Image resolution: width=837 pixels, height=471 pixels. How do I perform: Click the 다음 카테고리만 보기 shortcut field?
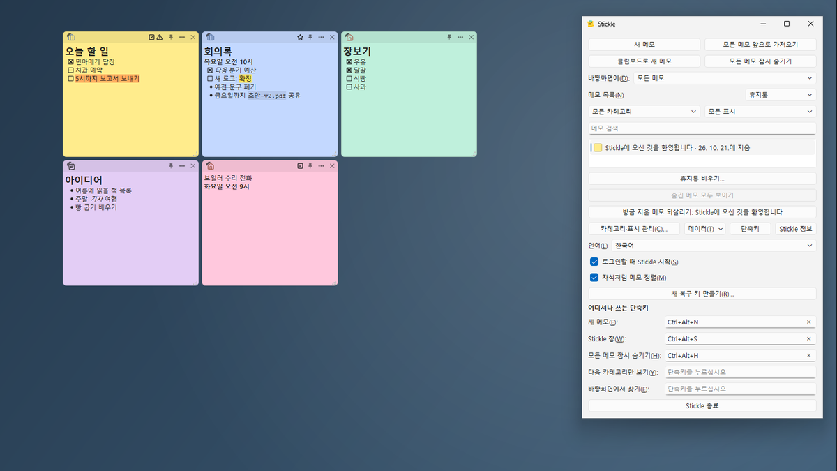(x=741, y=372)
